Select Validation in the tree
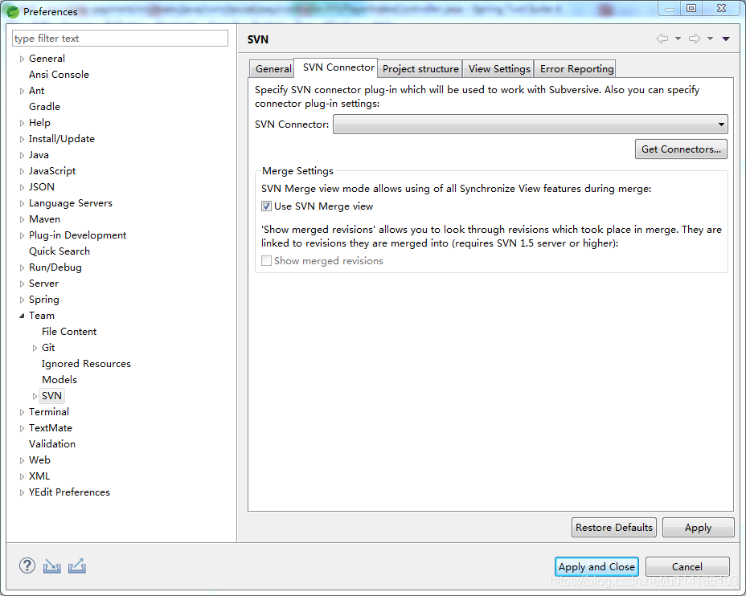746x596 pixels. 52,444
